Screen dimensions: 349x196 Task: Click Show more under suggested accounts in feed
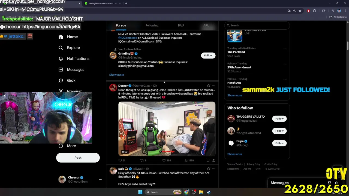[116, 75]
